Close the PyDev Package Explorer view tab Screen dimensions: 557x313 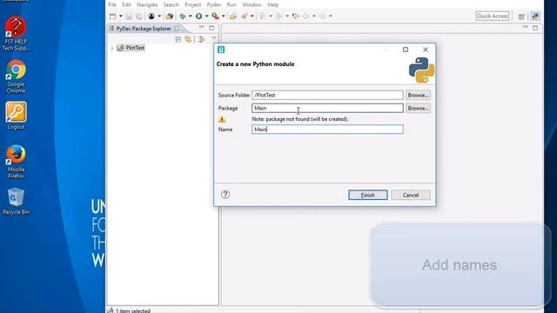177,29
